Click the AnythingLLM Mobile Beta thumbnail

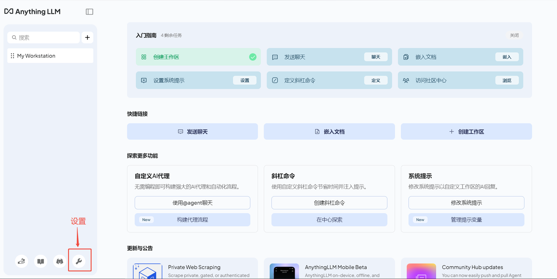coord(284,271)
